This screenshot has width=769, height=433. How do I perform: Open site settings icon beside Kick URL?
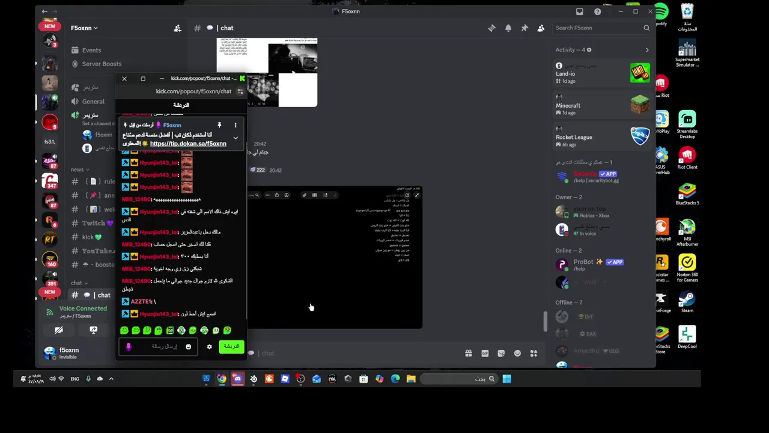(240, 91)
